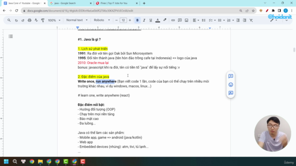The width and height of the screenshot is (296, 166).
Task: Run spelling and grammar check
Action: click(36, 20)
